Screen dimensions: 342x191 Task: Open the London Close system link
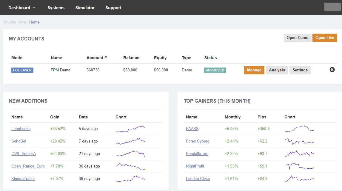point(198,179)
